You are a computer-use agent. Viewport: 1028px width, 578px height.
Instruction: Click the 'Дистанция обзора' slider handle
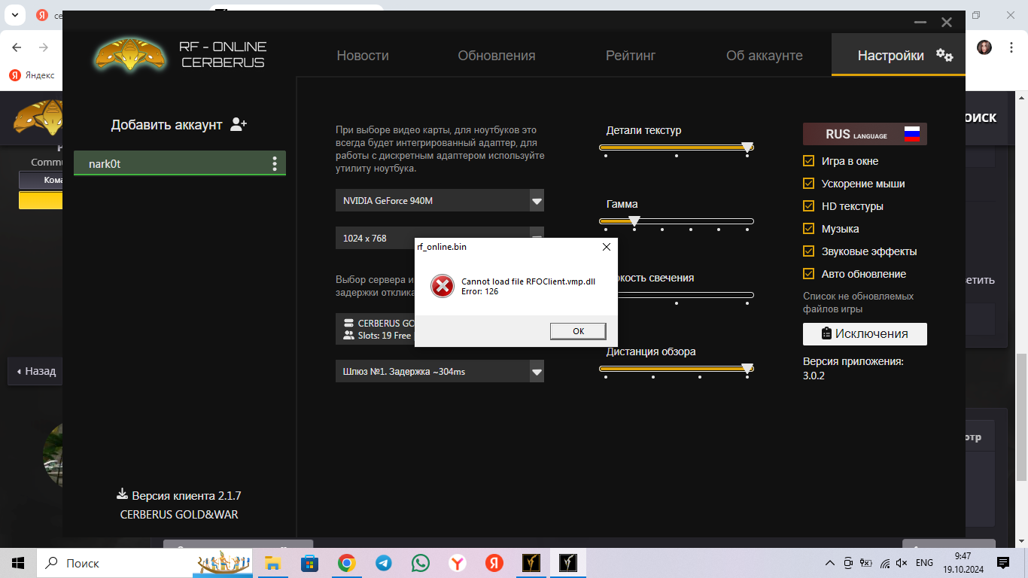point(747,369)
